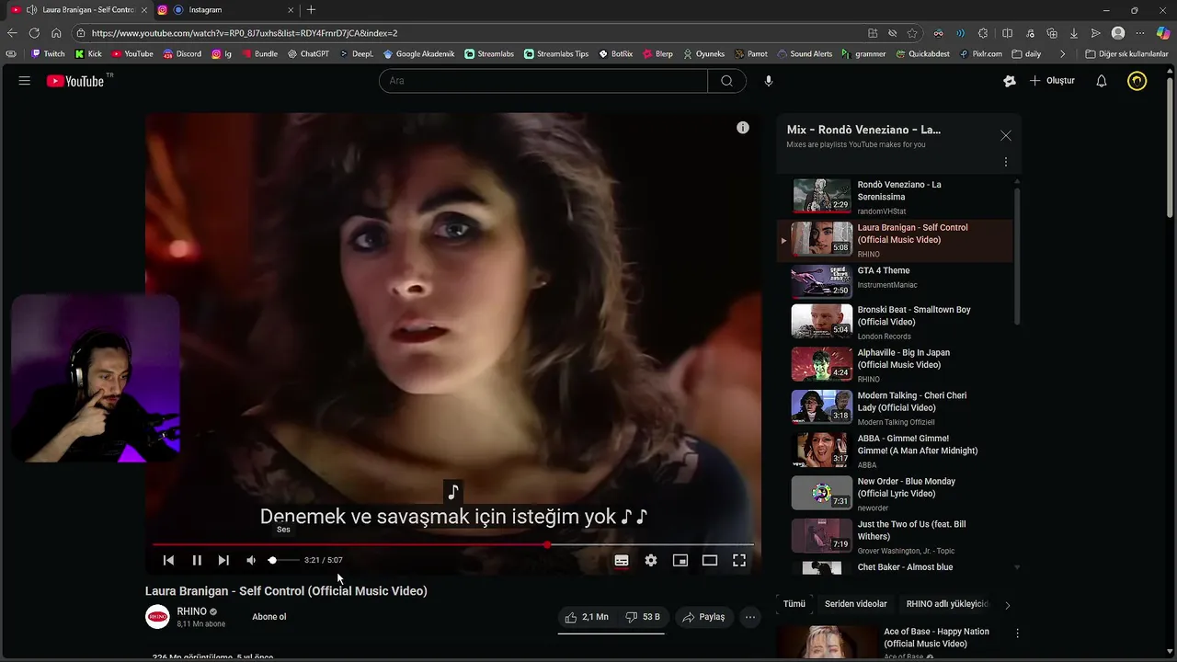Play Modern Talking - Cheri Cheri Lady
The width and height of the screenshot is (1177, 662).
click(x=895, y=407)
